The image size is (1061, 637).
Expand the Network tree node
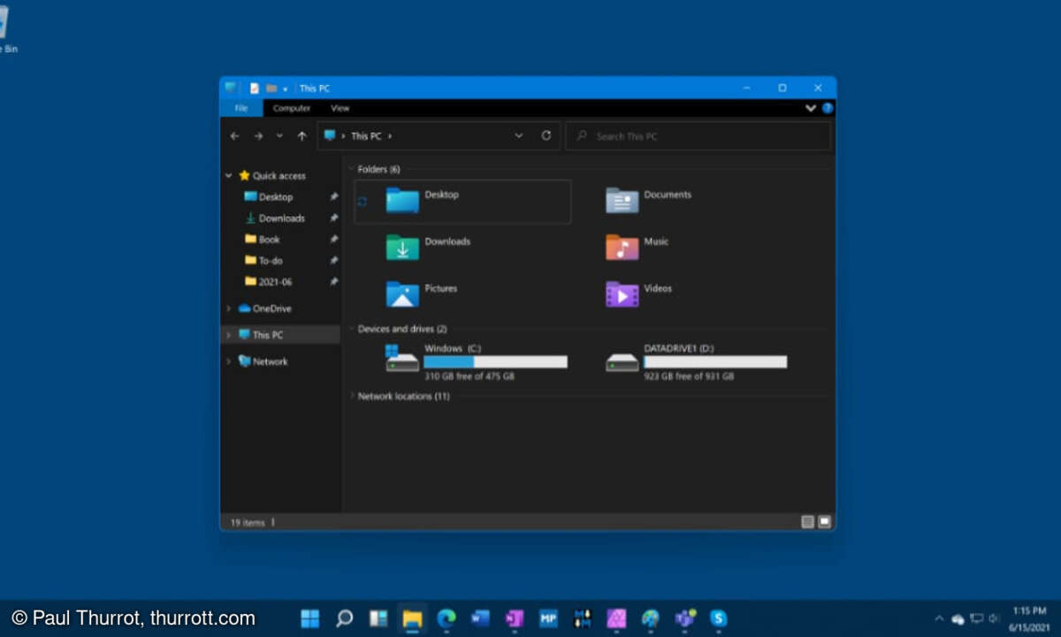pyautogui.click(x=229, y=362)
